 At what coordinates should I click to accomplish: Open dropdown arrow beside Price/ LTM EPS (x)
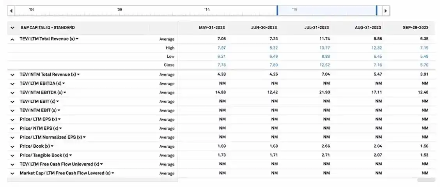click(x=59, y=120)
